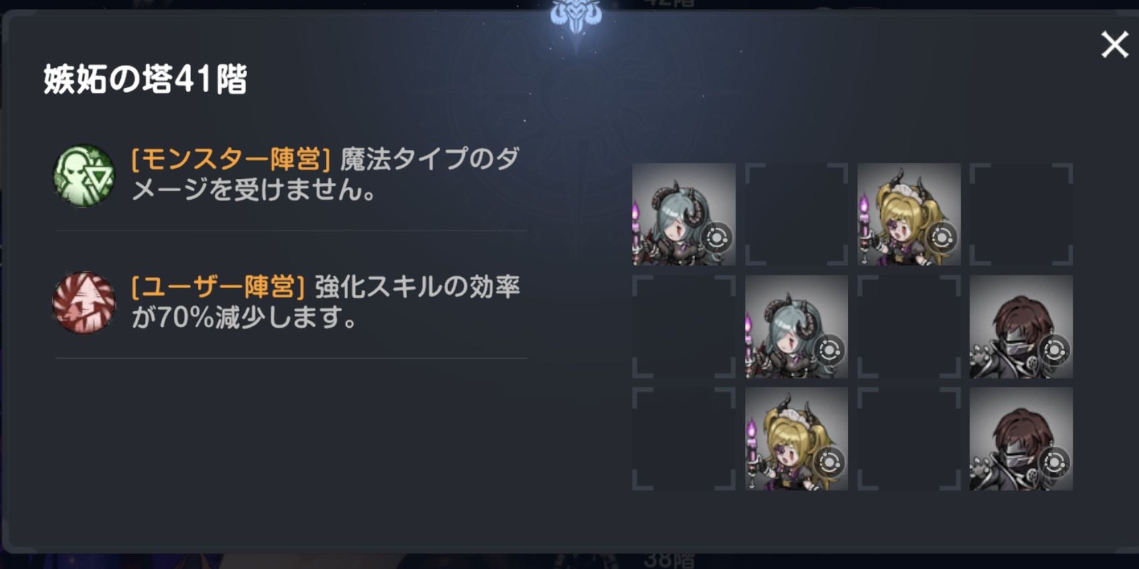
Task: Click the orange [ユーザー陣営] label
Action: point(218,287)
